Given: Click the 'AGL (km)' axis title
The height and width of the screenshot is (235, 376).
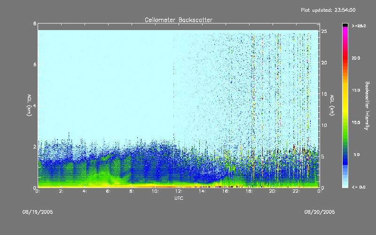Looking at the screenshot, I should click(29, 105).
